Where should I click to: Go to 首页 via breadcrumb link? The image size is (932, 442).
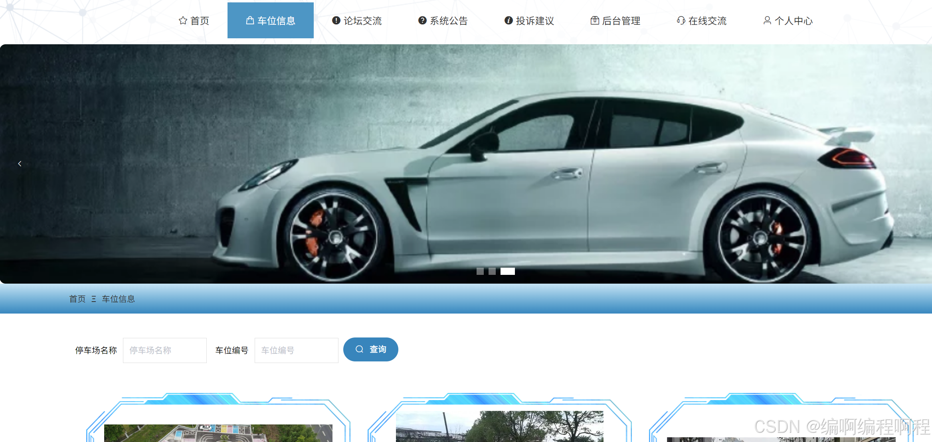tap(77, 299)
